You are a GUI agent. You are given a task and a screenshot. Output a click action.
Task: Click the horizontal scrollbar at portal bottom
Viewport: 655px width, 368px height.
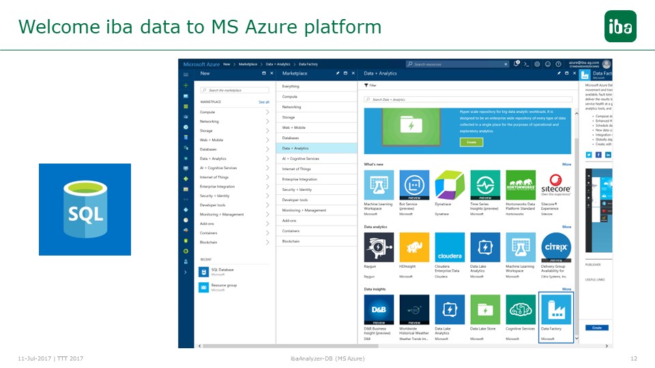pos(291,346)
